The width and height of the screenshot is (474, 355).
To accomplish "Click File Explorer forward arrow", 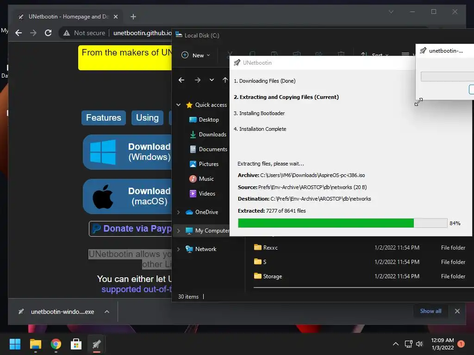I will pos(197,80).
